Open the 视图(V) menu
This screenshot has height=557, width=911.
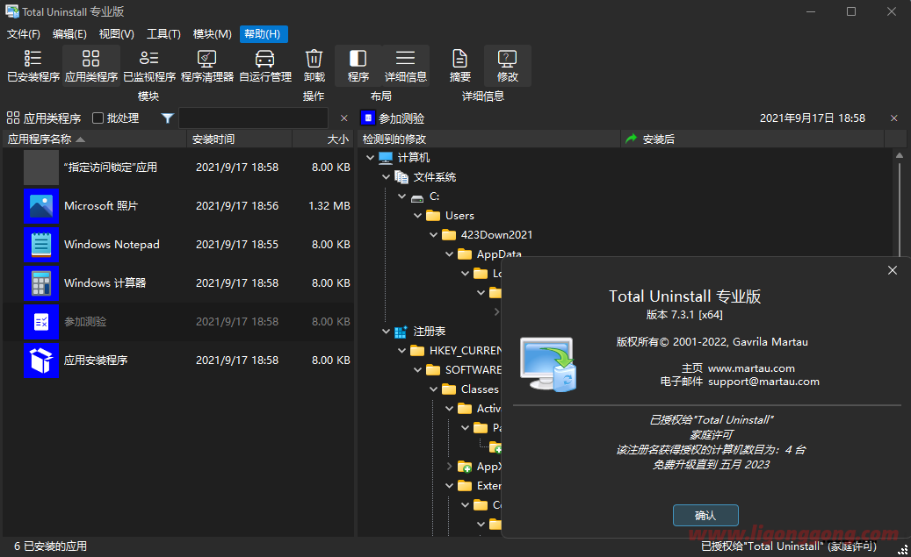click(x=117, y=33)
